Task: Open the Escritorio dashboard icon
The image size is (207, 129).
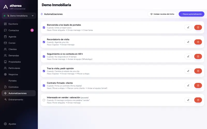Action: (x=5, y=24)
